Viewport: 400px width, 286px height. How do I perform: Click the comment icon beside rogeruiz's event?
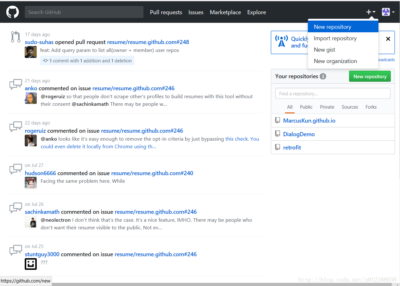16,127
